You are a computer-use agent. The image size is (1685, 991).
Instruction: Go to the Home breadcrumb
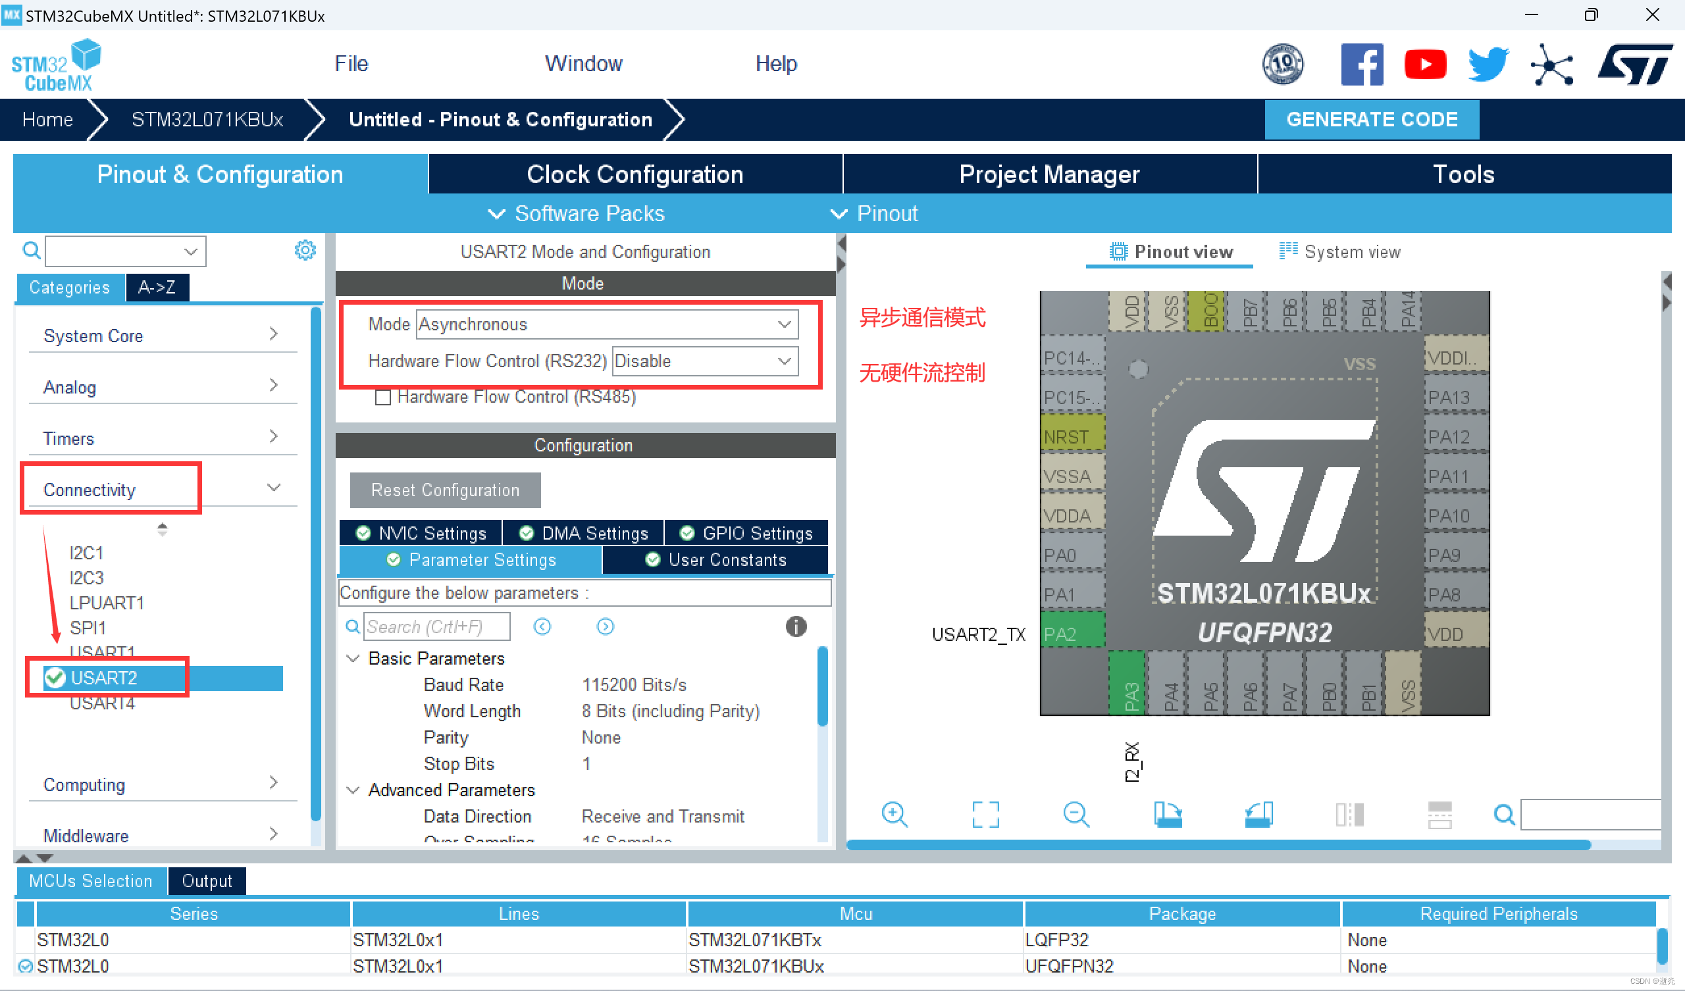pos(47,119)
